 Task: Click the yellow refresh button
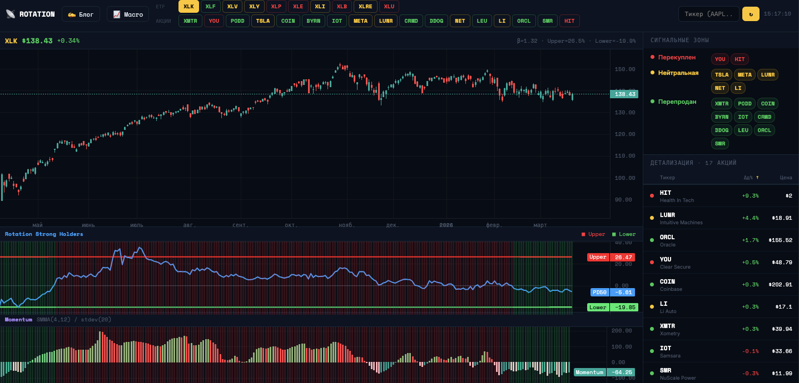click(x=751, y=14)
